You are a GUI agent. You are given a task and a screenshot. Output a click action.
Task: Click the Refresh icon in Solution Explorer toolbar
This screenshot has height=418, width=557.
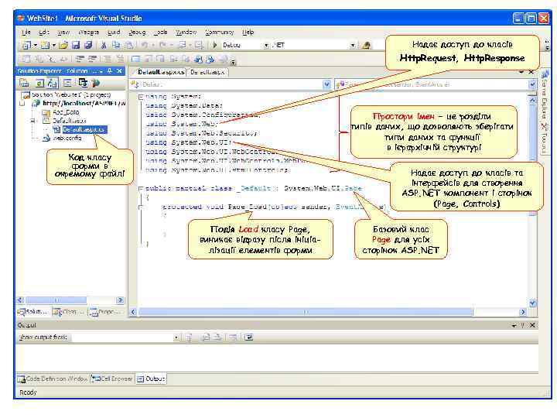[39, 83]
